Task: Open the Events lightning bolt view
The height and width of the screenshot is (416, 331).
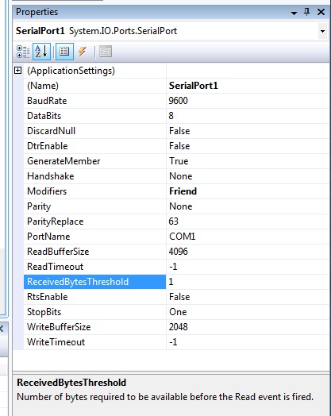Action: click(83, 51)
